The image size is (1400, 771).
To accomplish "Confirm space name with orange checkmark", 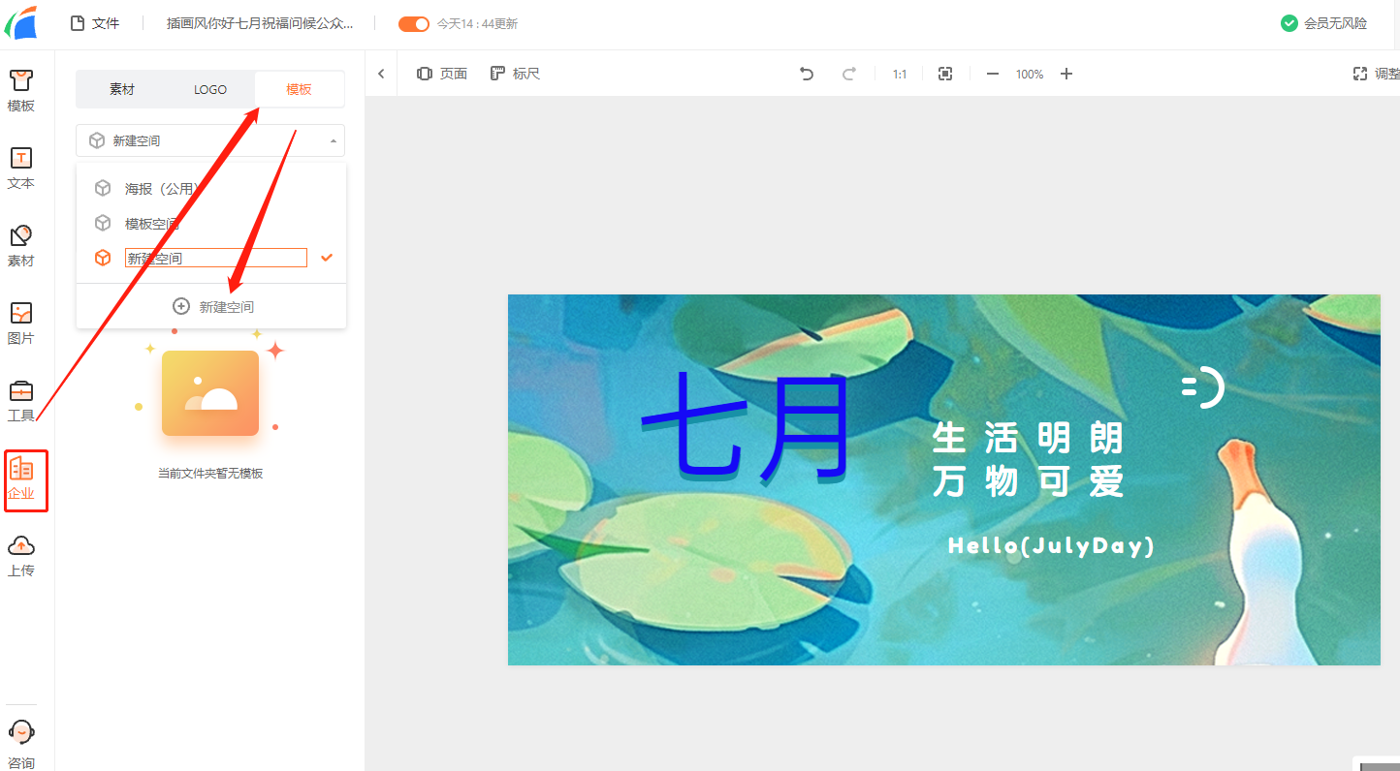I will coord(327,258).
